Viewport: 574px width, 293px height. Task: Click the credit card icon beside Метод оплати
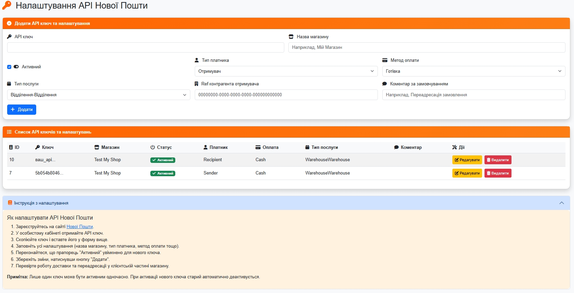pos(385,60)
